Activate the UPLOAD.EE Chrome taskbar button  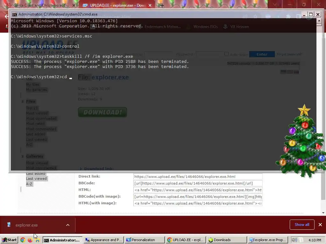pos(186,240)
